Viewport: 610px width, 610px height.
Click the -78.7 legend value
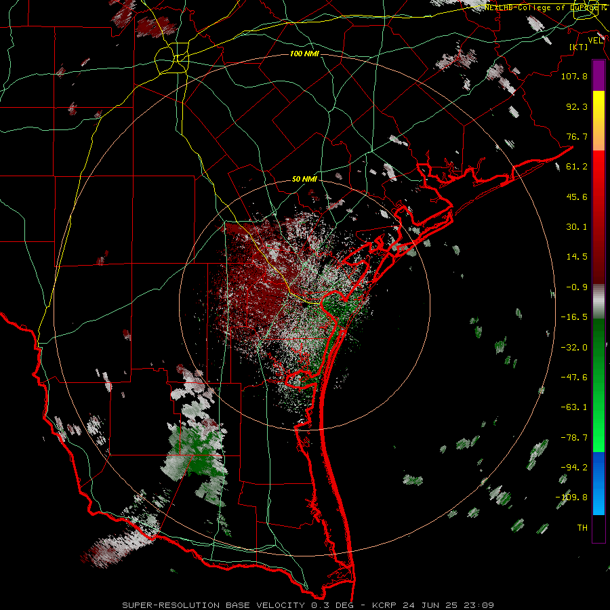[x=574, y=438]
